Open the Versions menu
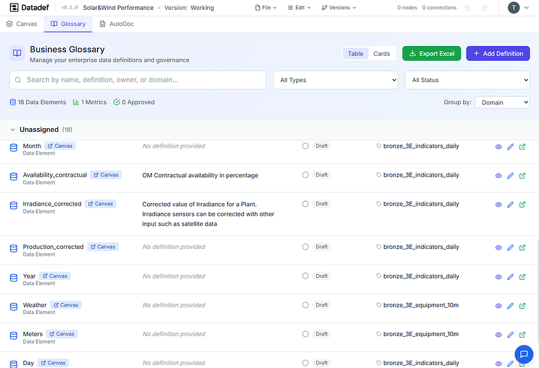Viewport: 539px width, 368px height. tap(336, 8)
